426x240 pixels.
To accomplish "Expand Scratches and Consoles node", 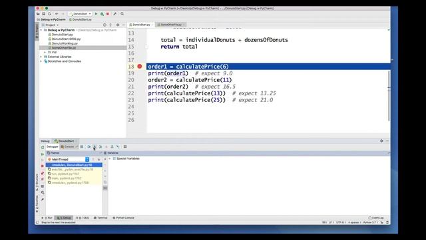I will [x=41, y=61].
